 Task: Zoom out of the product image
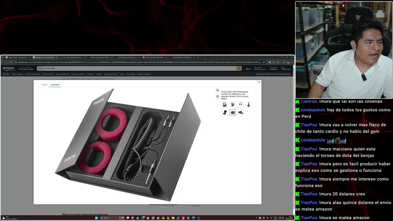coord(217,96)
